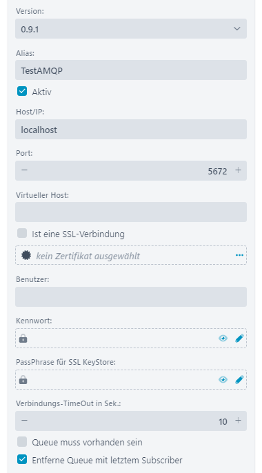Decrease the Port value with the minus
Screen dimensions: 262x473
click(24, 170)
